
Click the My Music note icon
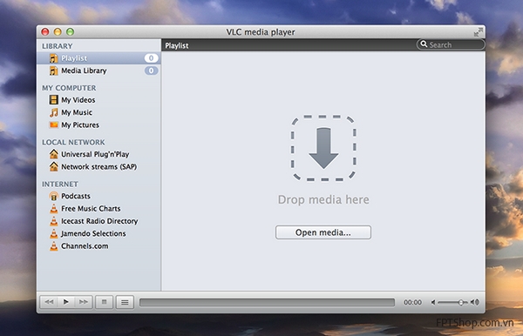(53, 112)
